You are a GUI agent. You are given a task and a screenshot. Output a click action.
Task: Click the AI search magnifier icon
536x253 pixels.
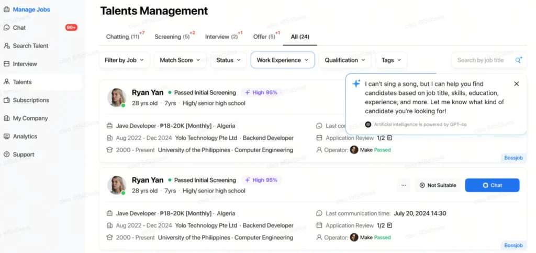click(x=519, y=60)
